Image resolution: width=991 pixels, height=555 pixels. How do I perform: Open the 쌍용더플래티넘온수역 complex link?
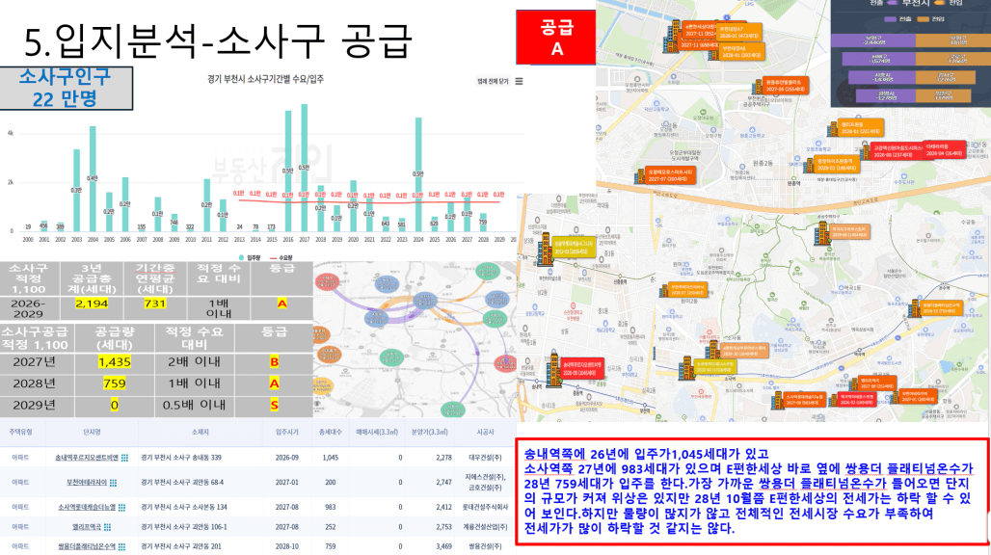click(x=87, y=546)
